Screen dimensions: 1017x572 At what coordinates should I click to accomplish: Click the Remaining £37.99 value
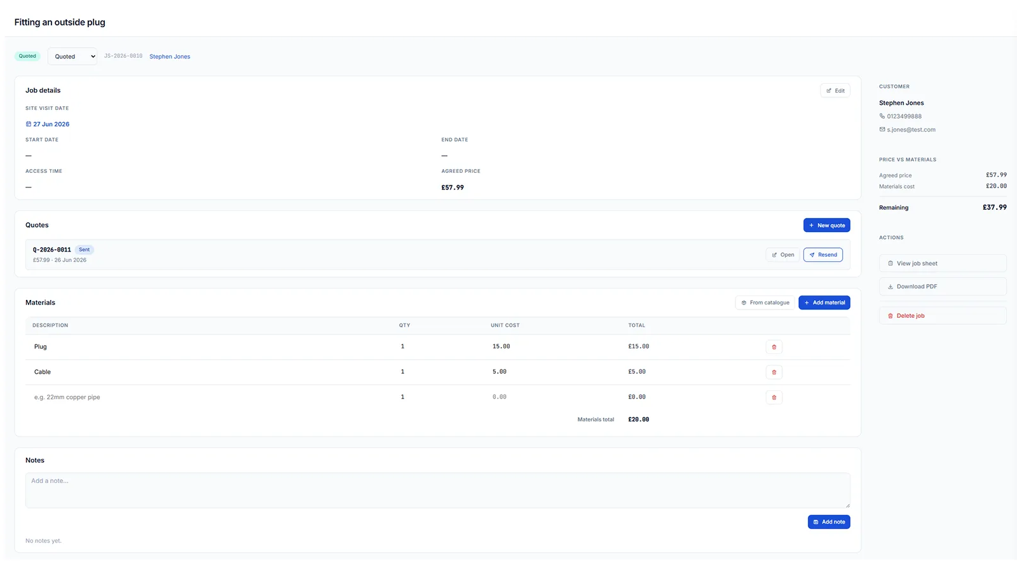(995, 207)
